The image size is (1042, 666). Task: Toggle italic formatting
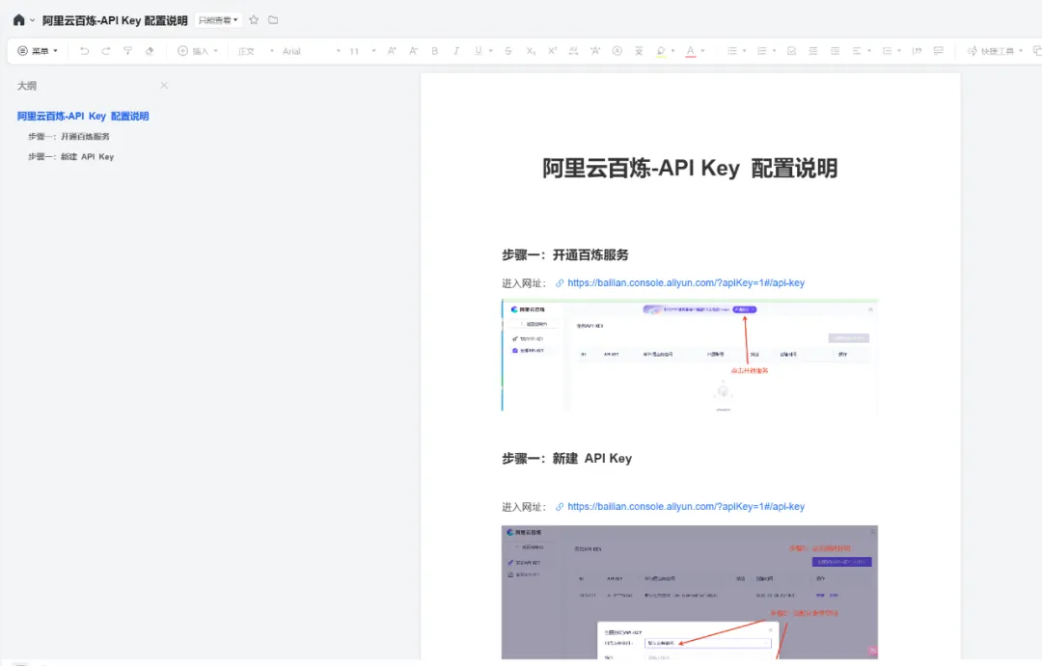click(456, 50)
